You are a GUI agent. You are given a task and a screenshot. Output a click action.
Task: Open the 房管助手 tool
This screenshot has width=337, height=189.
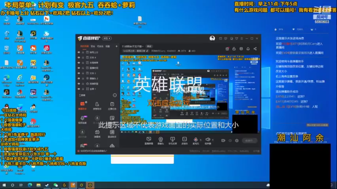pos(97,106)
